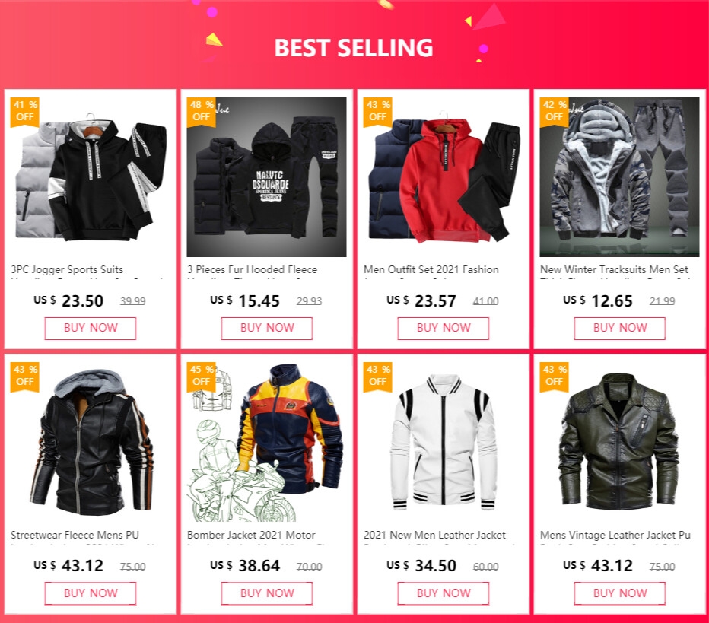Open the black hooded fleece set image
709x623 pixels.
tap(267, 176)
